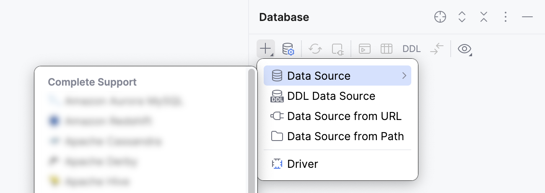
Task: Click the Refresh icon in Database toolbar
Action: (315, 49)
